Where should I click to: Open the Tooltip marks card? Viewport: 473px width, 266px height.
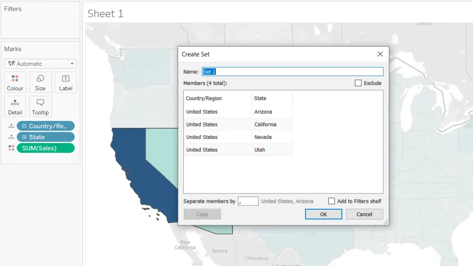pyautogui.click(x=40, y=107)
